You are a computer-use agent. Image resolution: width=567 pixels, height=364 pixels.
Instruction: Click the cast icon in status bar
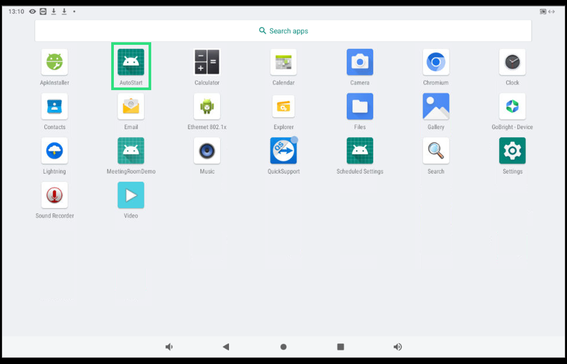pos(543,11)
